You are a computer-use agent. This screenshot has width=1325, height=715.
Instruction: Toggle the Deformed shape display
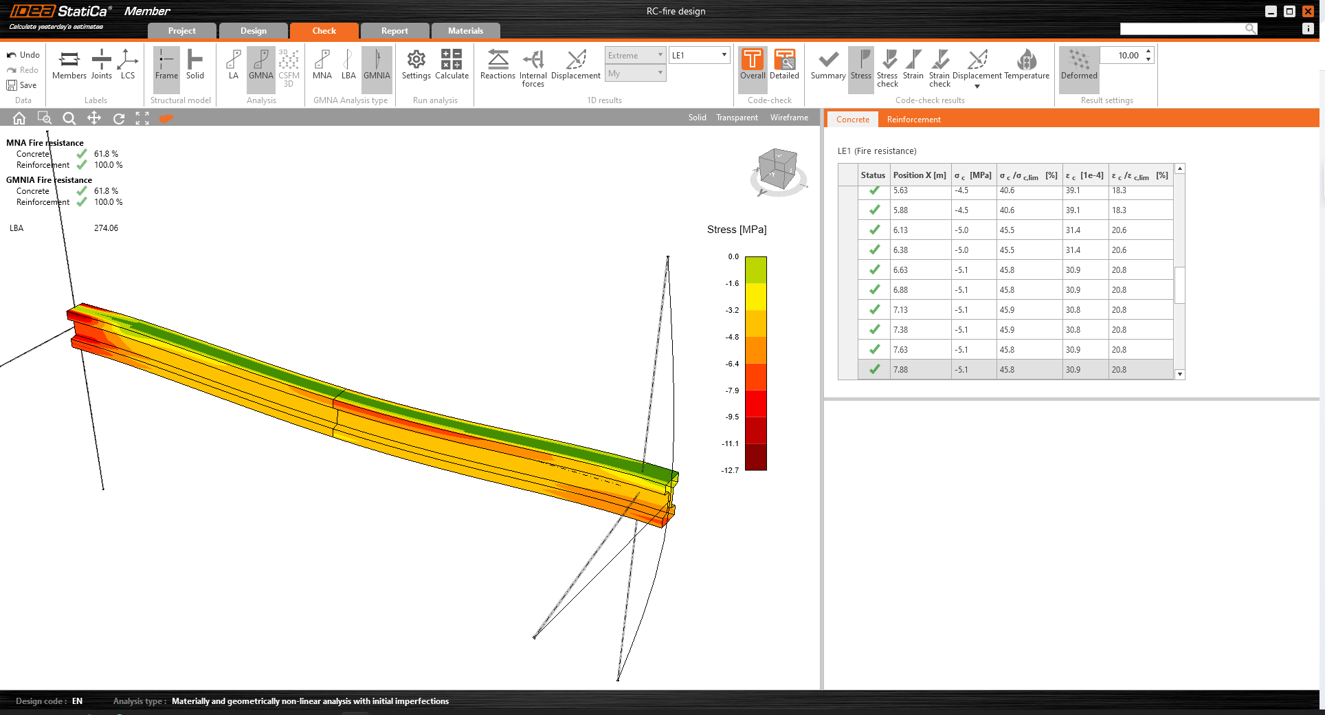pos(1078,65)
